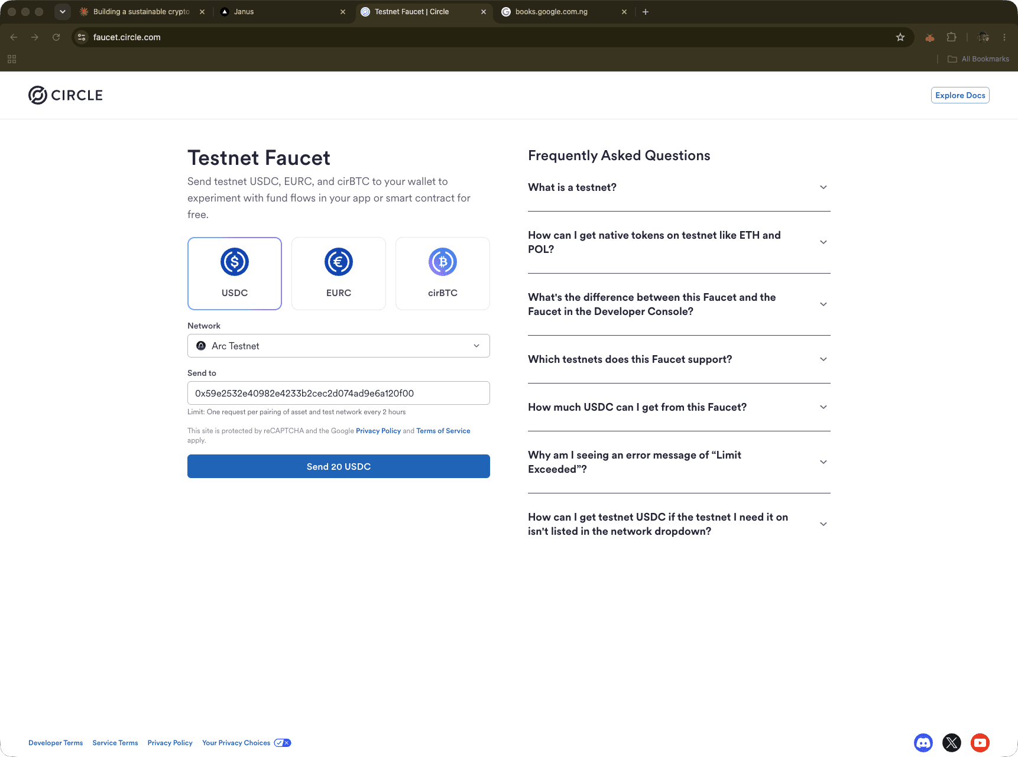Open the Terms of Service link

point(443,431)
